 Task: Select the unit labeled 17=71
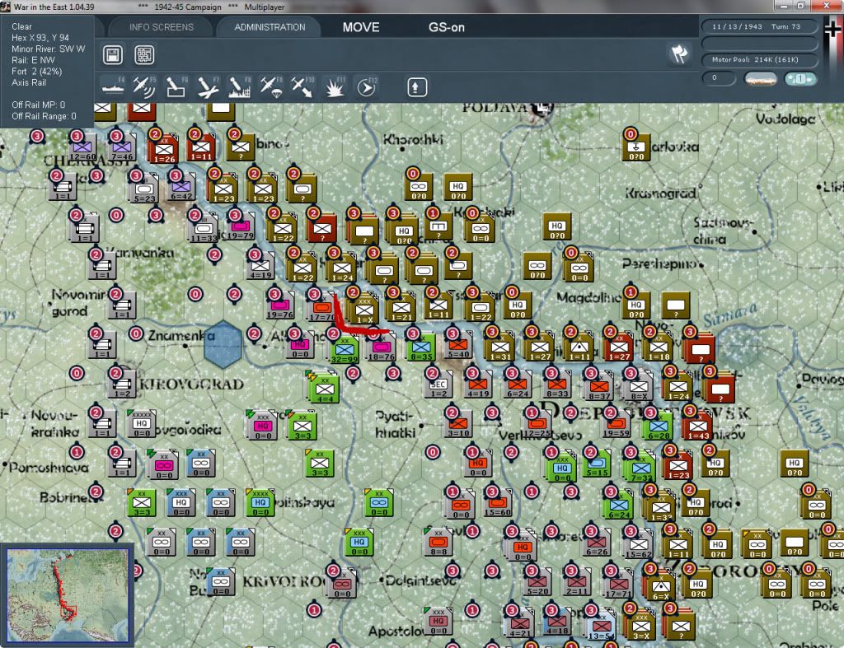(618, 584)
